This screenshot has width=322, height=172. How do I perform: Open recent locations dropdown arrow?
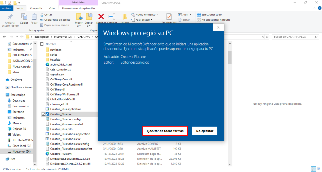coord(17,37)
